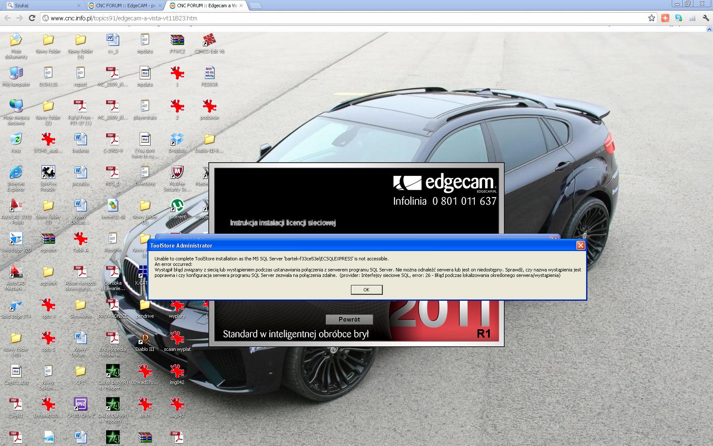
Task: Open Moje dokumenty desktop icon
Action: click(16, 46)
